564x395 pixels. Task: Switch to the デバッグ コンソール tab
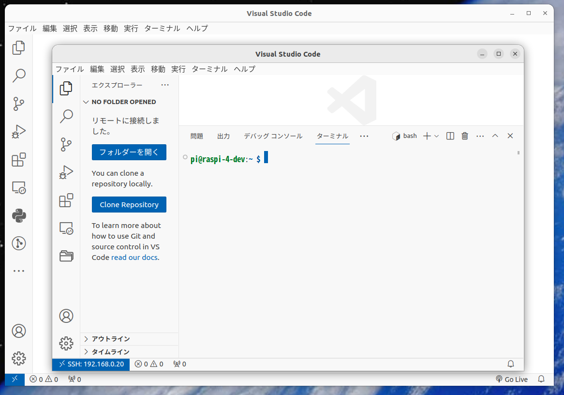tap(273, 136)
